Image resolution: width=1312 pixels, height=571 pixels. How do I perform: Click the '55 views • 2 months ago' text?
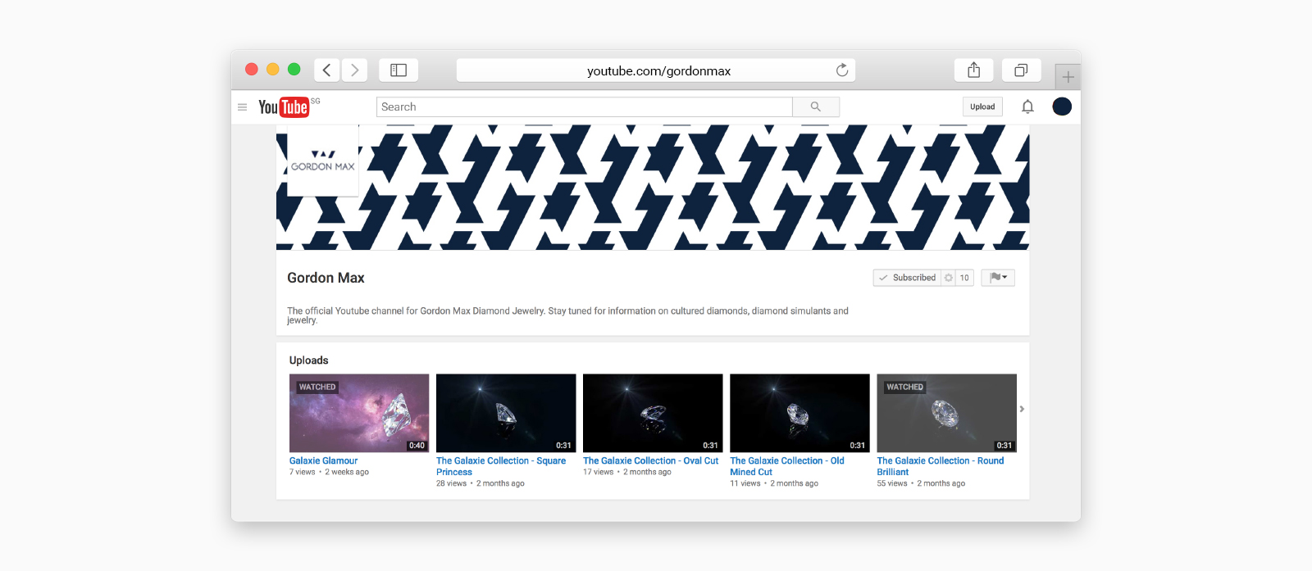tap(921, 483)
